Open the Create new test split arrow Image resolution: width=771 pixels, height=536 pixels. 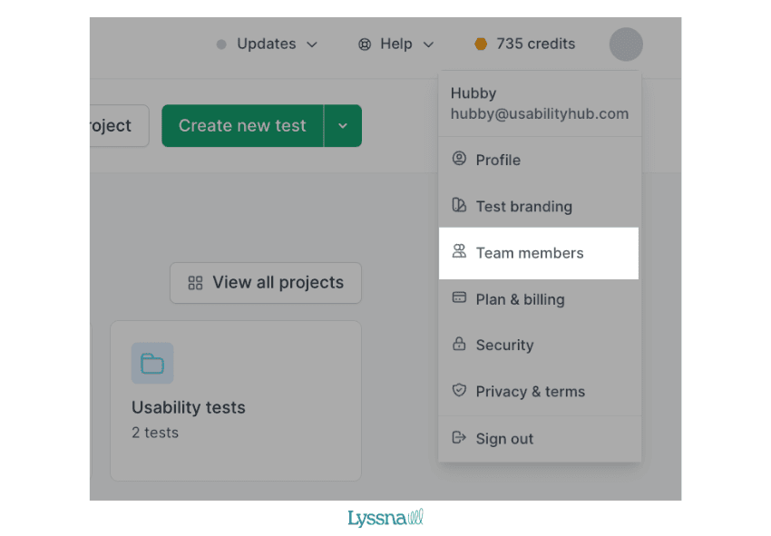pyautogui.click(x=343, y=126)
